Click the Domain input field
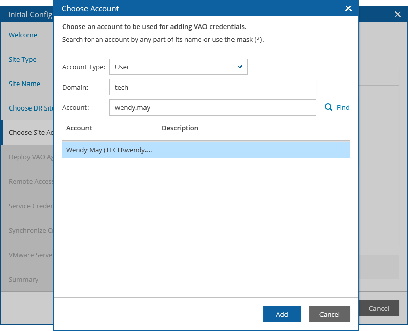This screenshot has height=331, width=408. 213,87
